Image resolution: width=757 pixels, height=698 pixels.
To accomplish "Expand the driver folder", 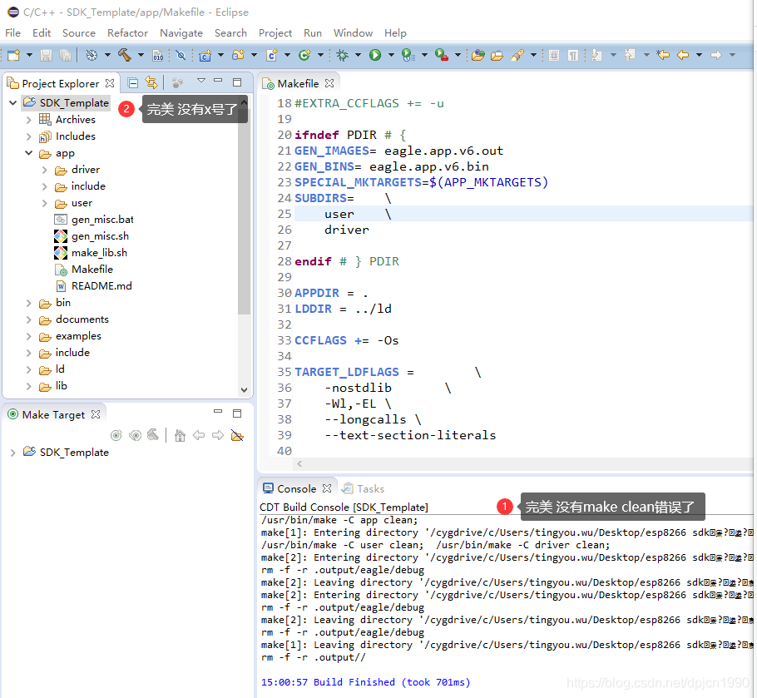I will (x=44, y=170).
